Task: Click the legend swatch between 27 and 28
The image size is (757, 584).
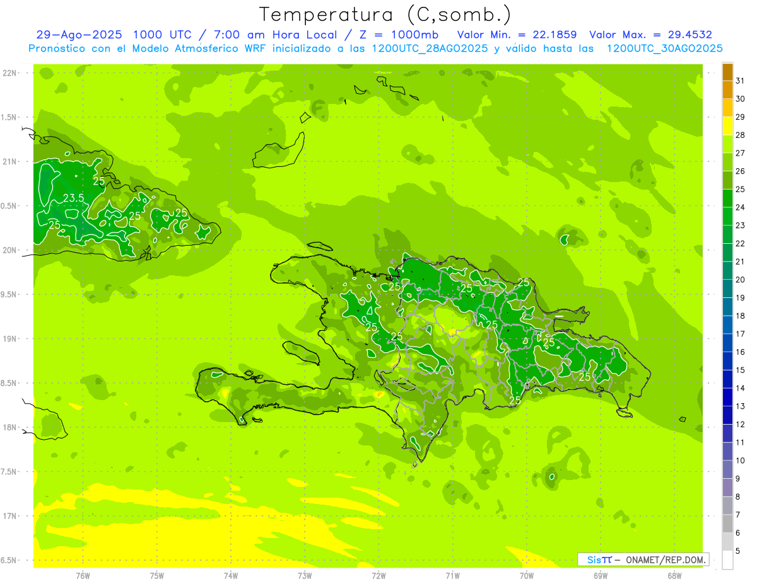Action: coord(727,144)
